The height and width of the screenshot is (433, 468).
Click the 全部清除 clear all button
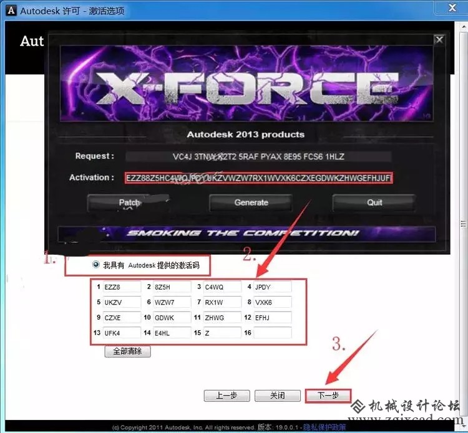coord(127,351)
